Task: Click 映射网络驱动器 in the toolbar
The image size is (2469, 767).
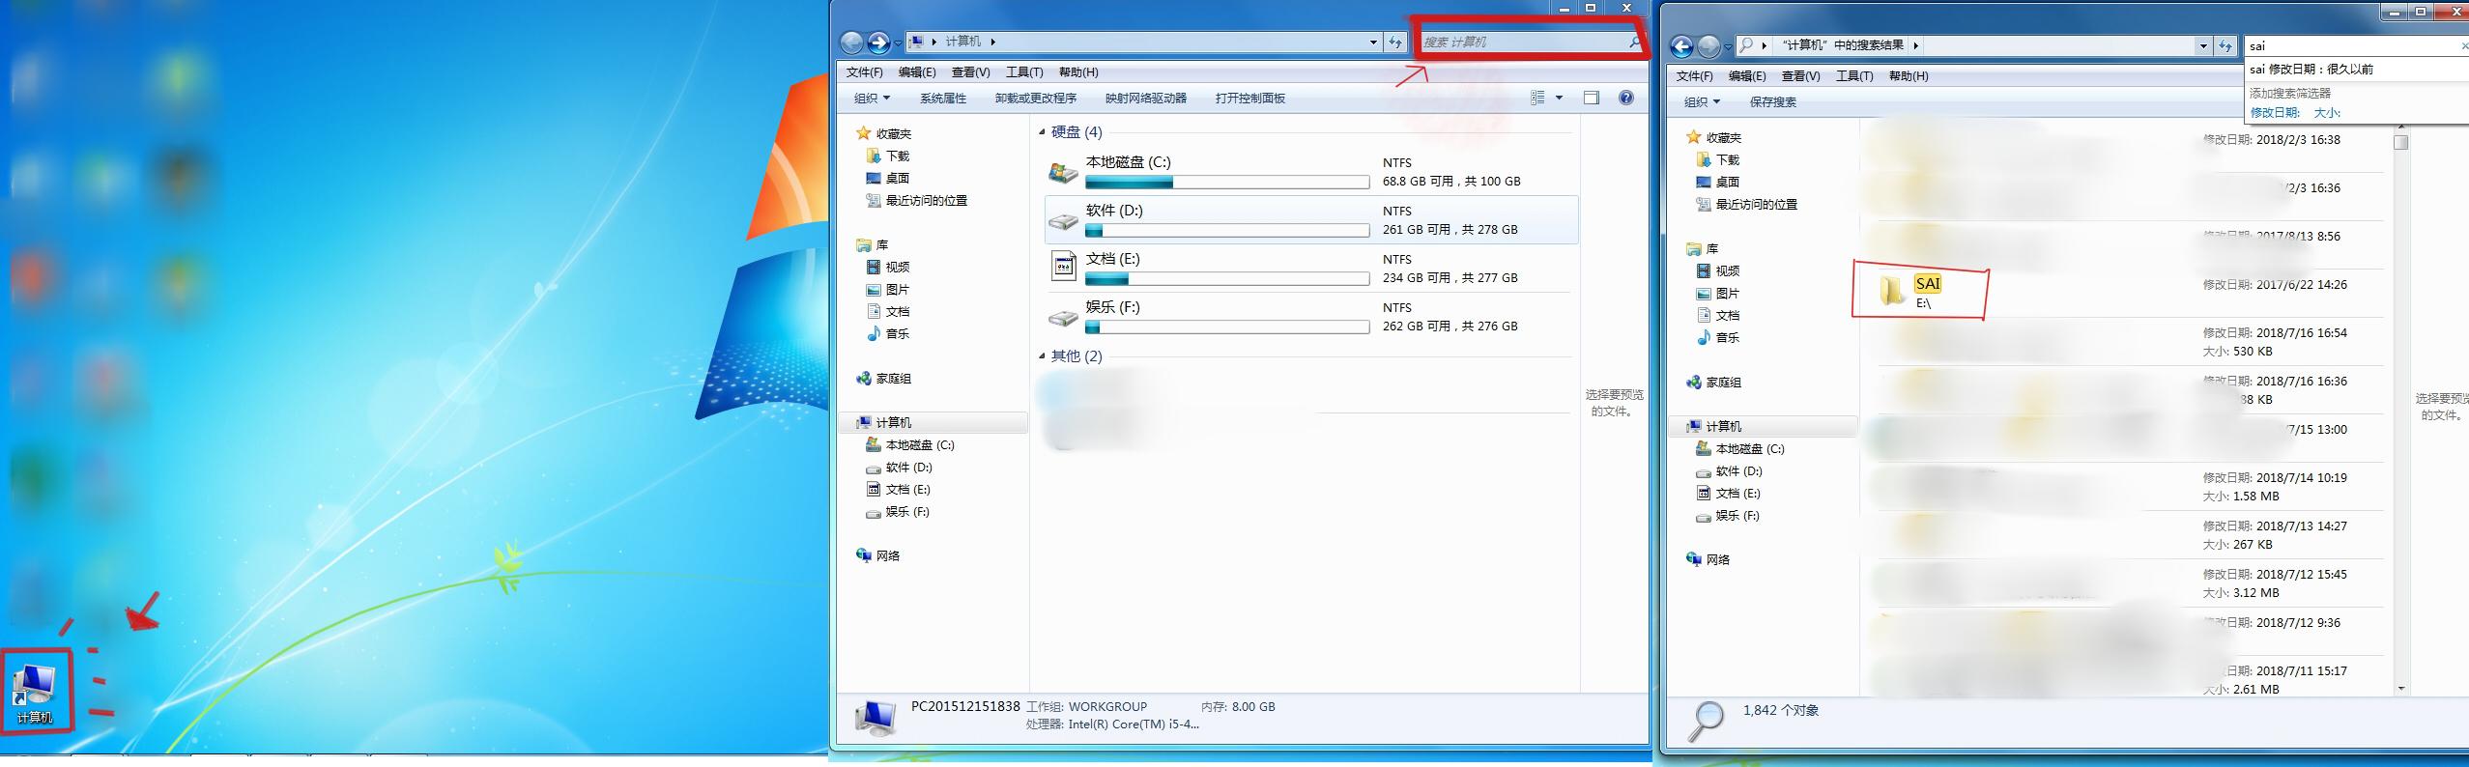Action: point(1145,99)
